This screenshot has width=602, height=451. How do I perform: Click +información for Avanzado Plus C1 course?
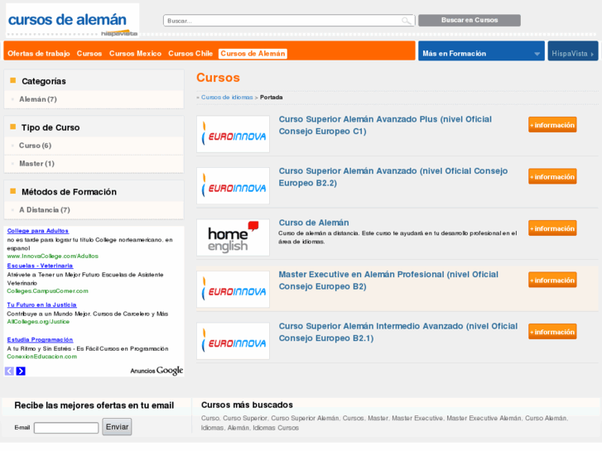pos(552,125)
